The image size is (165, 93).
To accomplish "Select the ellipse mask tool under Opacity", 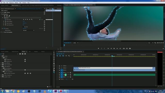I will 5,16.
